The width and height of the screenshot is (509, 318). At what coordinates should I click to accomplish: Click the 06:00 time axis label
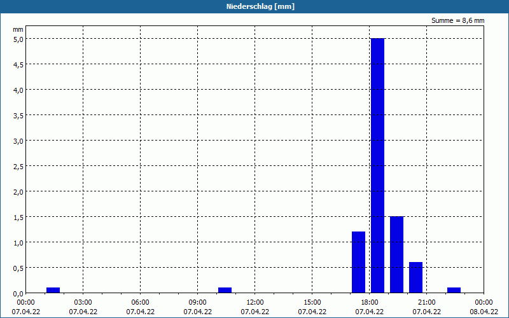[x=140, y=303]
